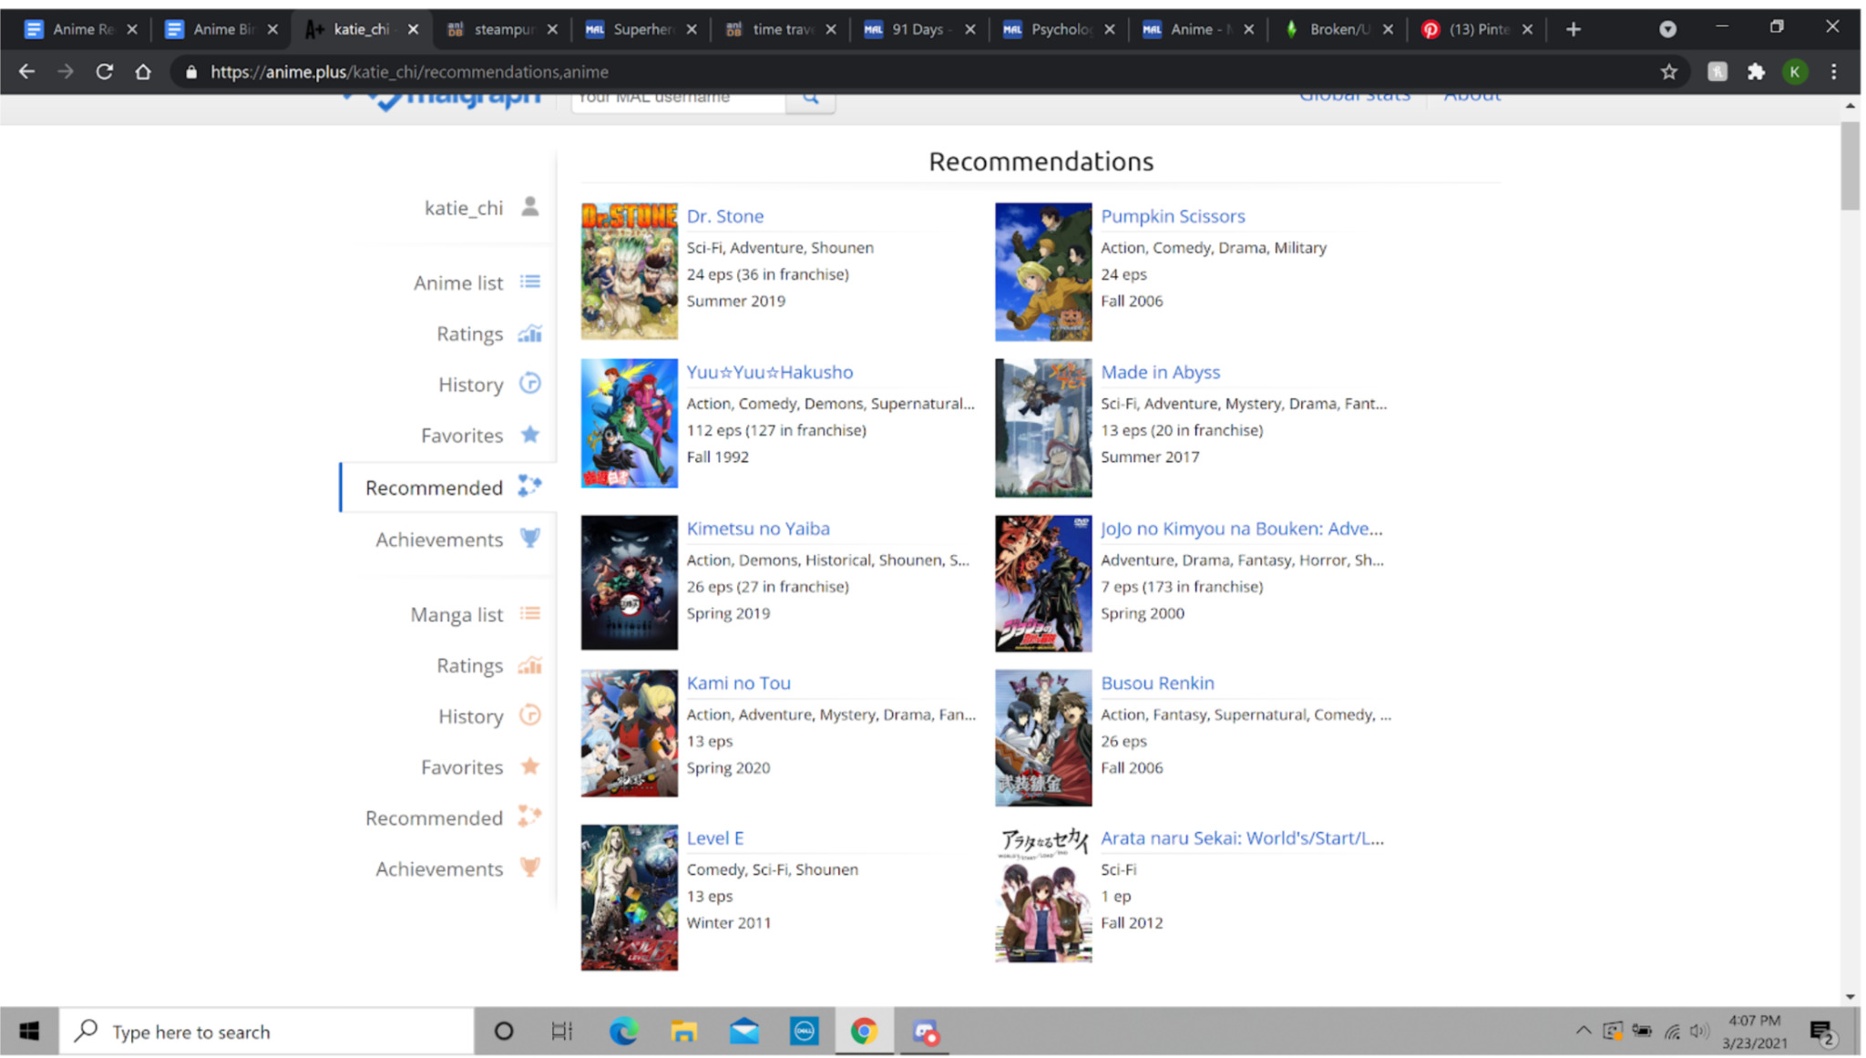The image size is (1866, 1058).
Task: Open anime Ratings chart icon
Action: pyautogui.click(x=529, y=334)
